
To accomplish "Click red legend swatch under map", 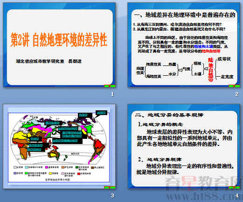I will 79,173.
